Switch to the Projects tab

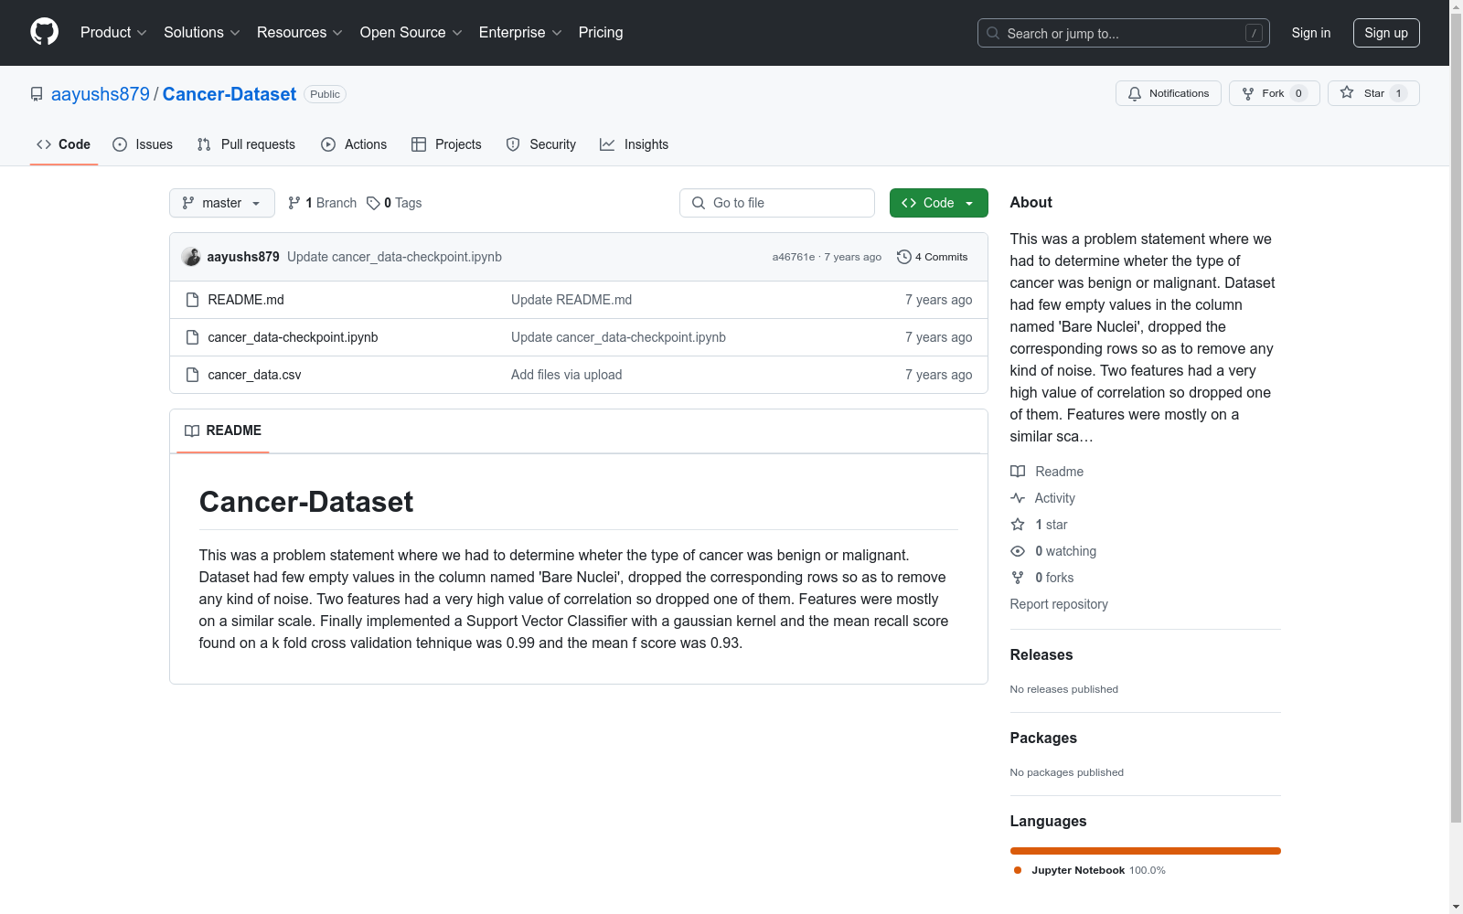pyautogui.click(x=446, y=144)
